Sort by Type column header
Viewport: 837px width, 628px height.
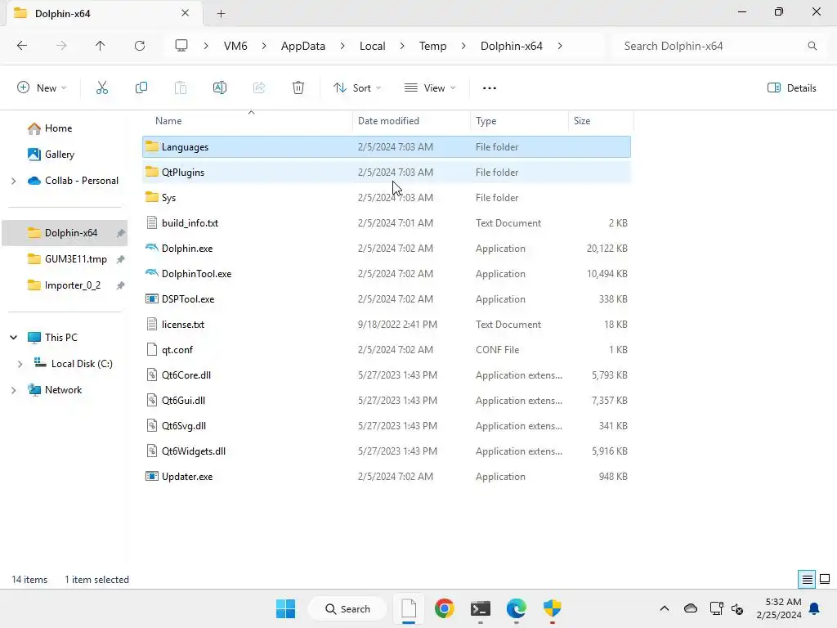click(519, 121)
